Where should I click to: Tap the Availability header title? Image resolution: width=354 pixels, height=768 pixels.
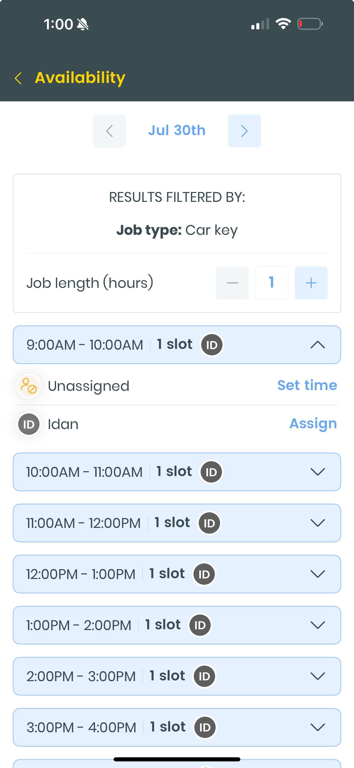[x=80, y=78]
